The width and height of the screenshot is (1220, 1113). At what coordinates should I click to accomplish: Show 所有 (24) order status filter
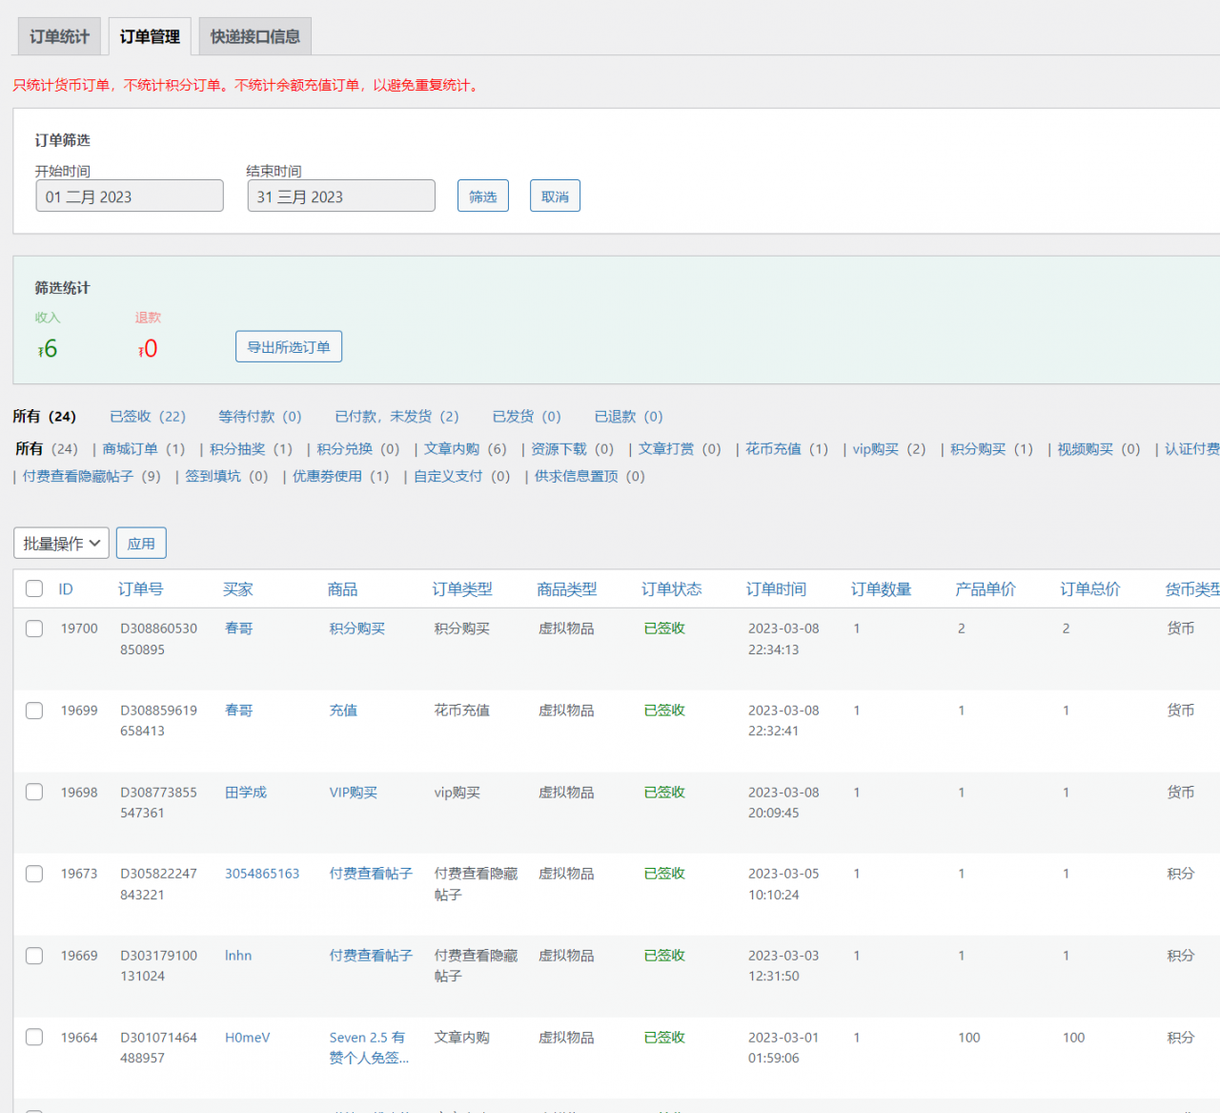(x=44, y=417)
